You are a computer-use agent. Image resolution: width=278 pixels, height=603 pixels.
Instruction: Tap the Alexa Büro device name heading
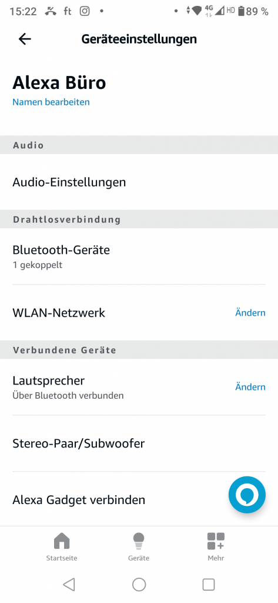point(59,82)
